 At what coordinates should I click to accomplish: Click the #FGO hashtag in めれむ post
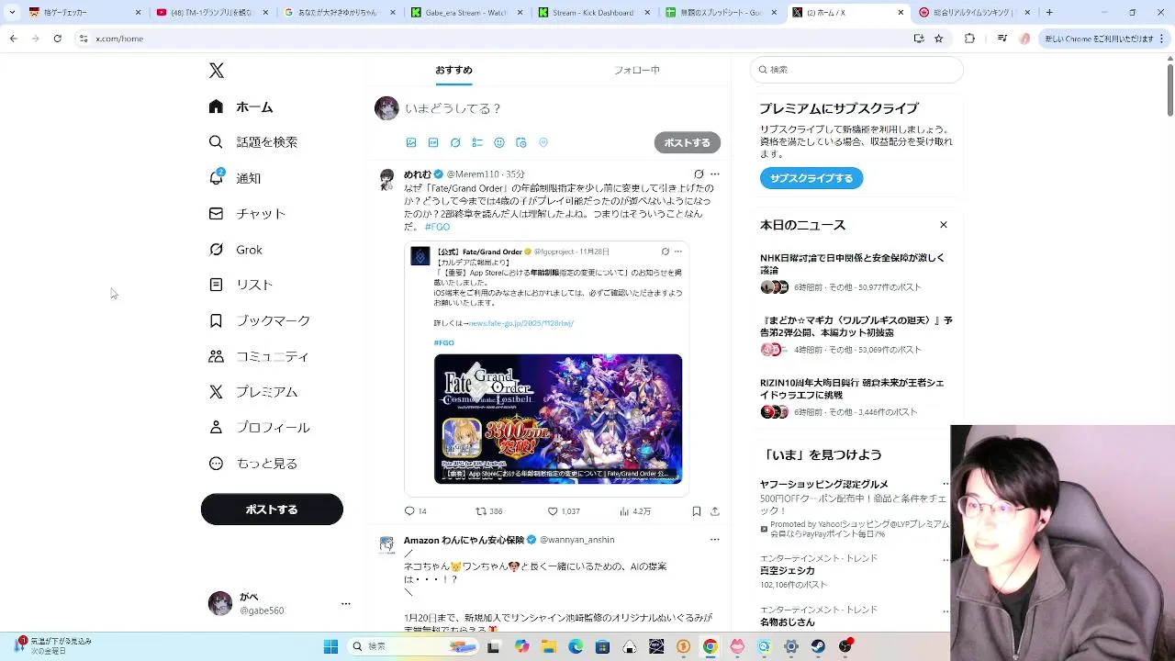pyautogui.click(x=437, y=227)
